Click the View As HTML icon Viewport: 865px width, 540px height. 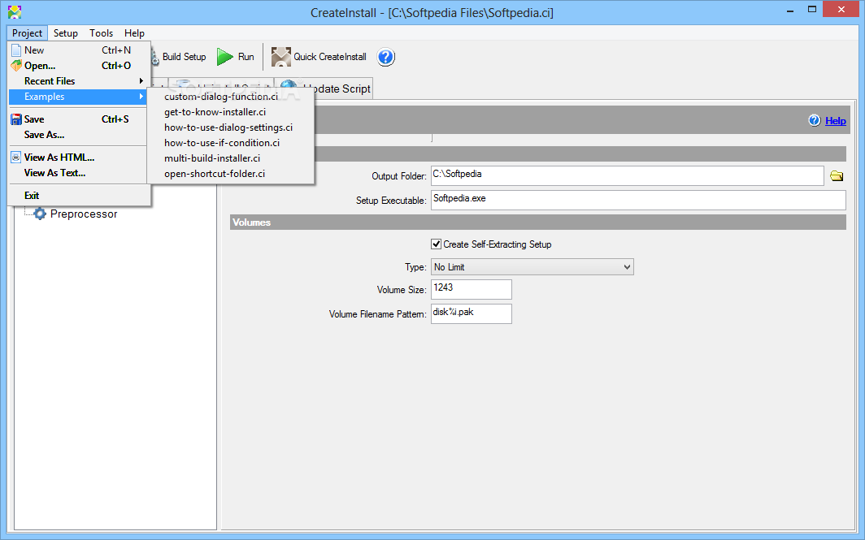(16, 157)
